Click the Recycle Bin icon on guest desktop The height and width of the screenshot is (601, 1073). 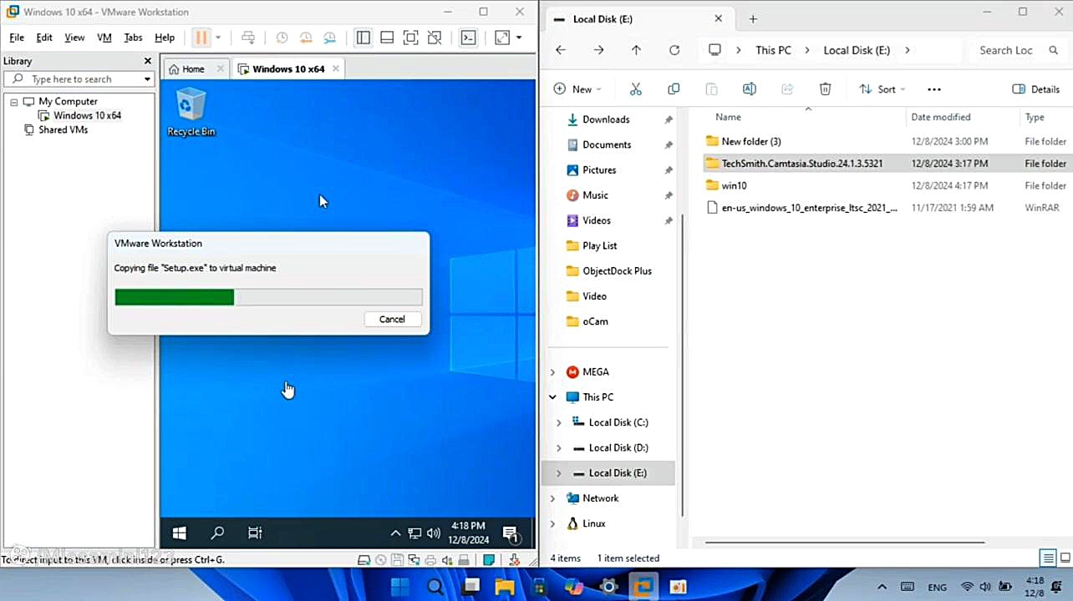[191, 113]
